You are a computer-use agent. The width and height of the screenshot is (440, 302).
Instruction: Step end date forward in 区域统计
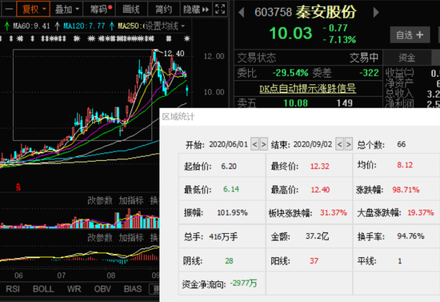tap(349, 144)
